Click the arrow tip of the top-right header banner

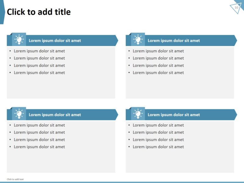click(235, 41)
